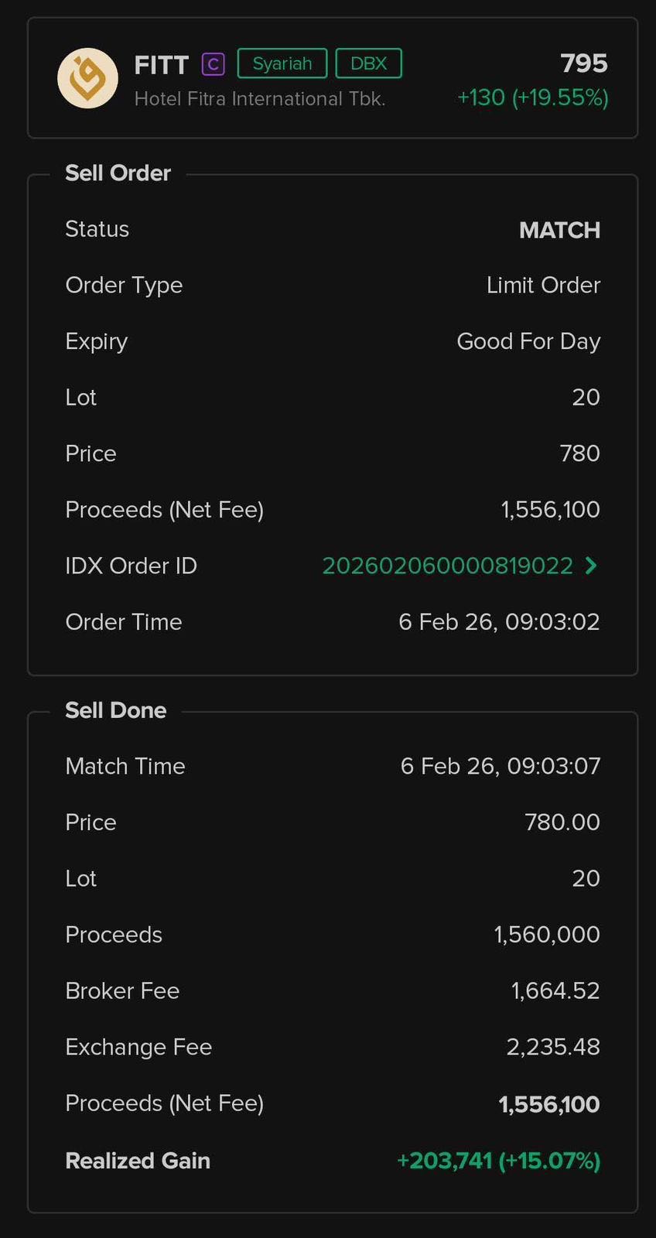
Task: Click the Exchange Fee 2,235.48 amount
Action: pyautogui.click(x=553, y=1047)
